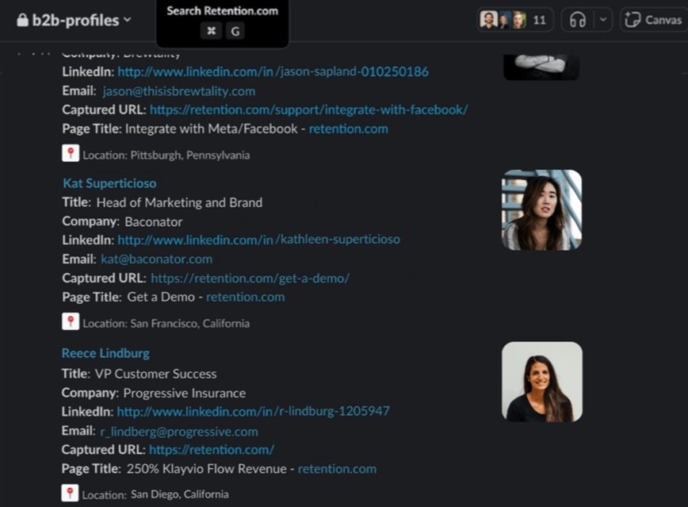The width and height of the screenshot is (688, 507).
Task: Open Kat Superticioso's profile photo
Action: pyautogui.click(x=542, y=210)
